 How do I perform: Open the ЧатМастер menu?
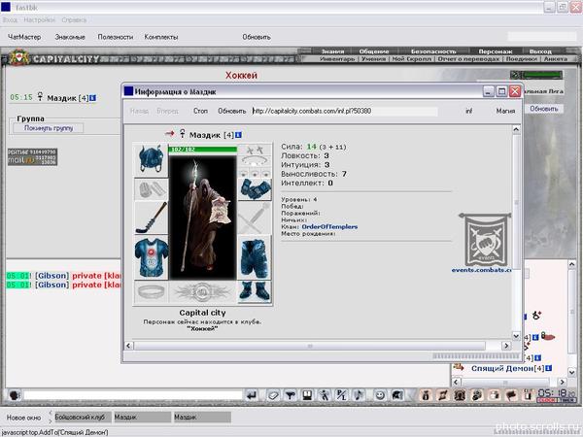coord(24,37)
